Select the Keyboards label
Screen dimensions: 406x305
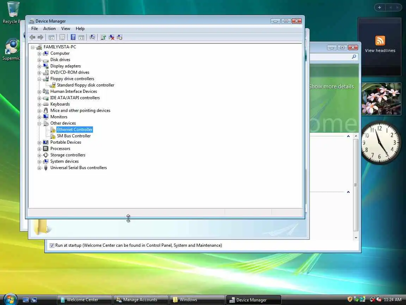[x=60, y=104]
